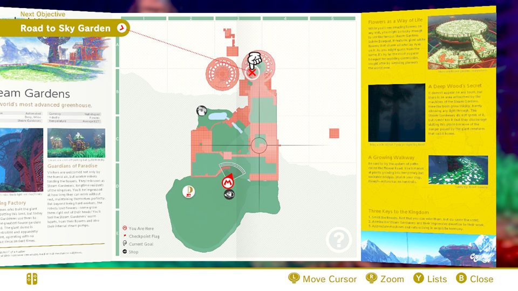Click the isolated red square east of map
This screenshot has width=518, height=291.
tap(332, 133)
